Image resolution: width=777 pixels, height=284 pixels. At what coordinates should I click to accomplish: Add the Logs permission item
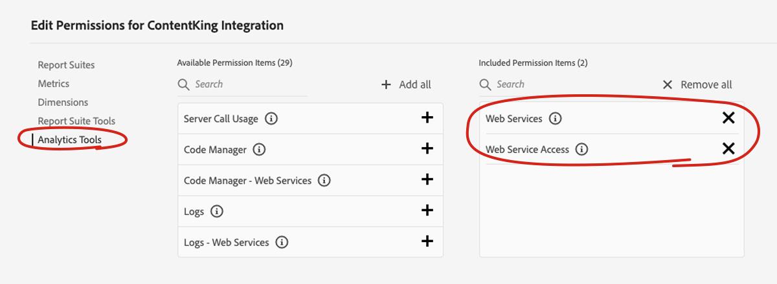[427, 210]
